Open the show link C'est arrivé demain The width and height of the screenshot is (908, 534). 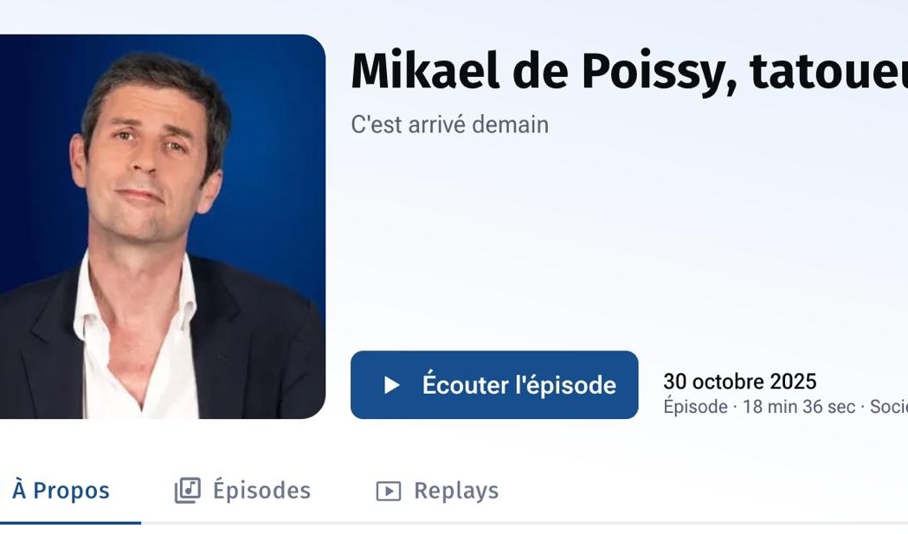[449, 125]
